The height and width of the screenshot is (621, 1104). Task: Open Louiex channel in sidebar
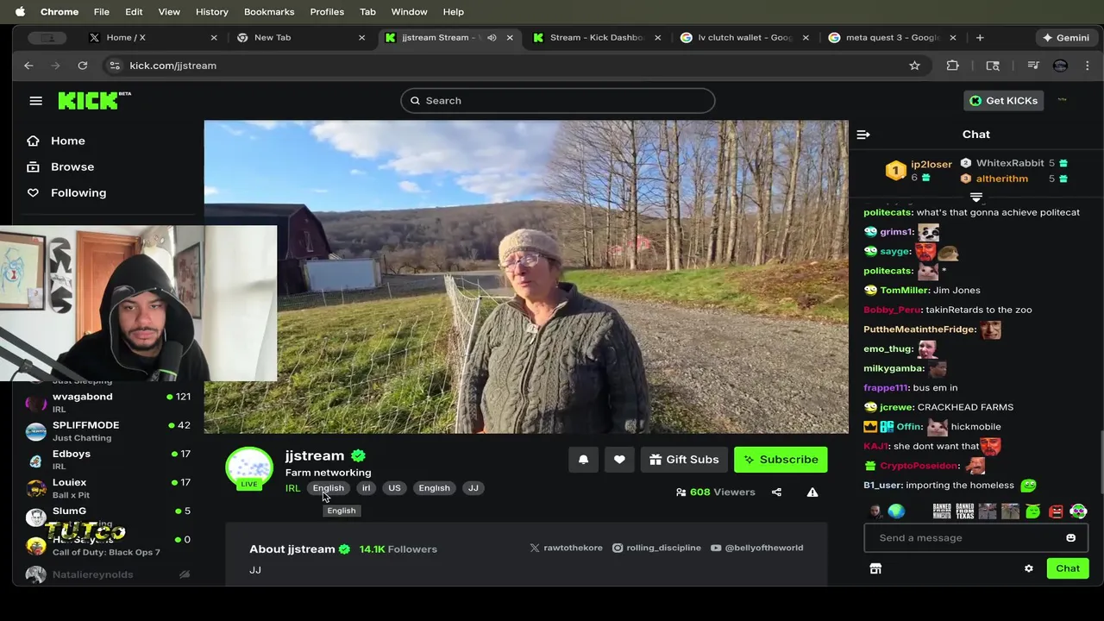(x=109, y=487)
